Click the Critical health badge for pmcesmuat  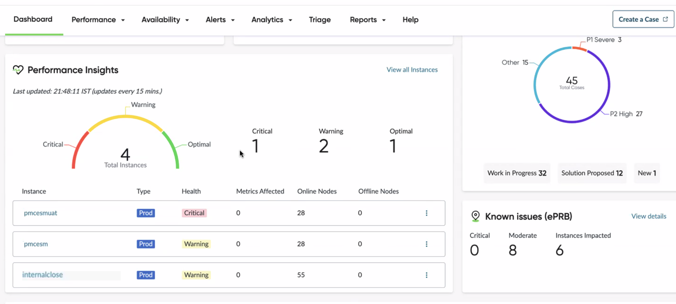point(194,213)
